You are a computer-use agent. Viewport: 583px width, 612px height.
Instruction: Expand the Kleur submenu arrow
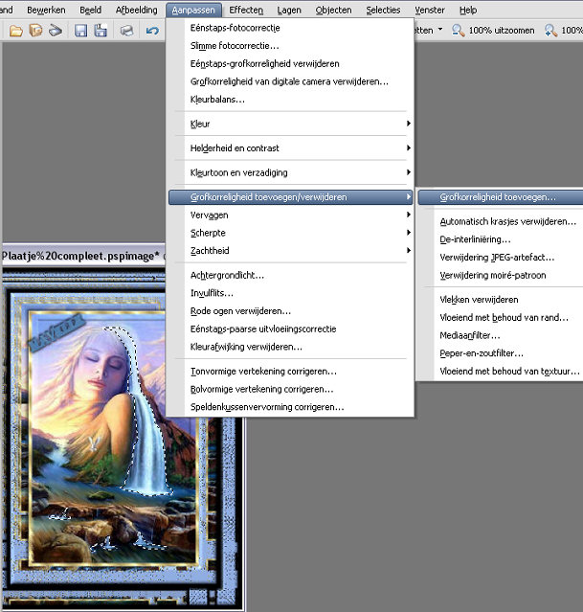pos(408,124)
